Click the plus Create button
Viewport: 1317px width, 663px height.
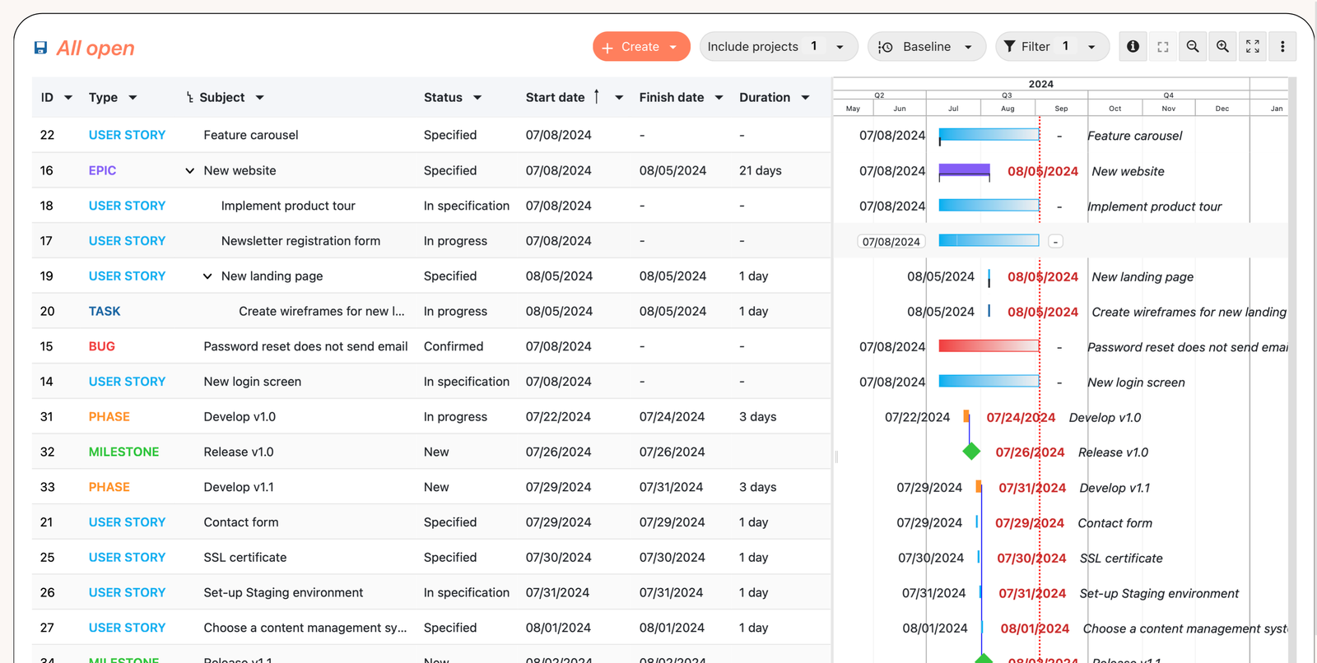pyautogui.click(x=641, y=47)
